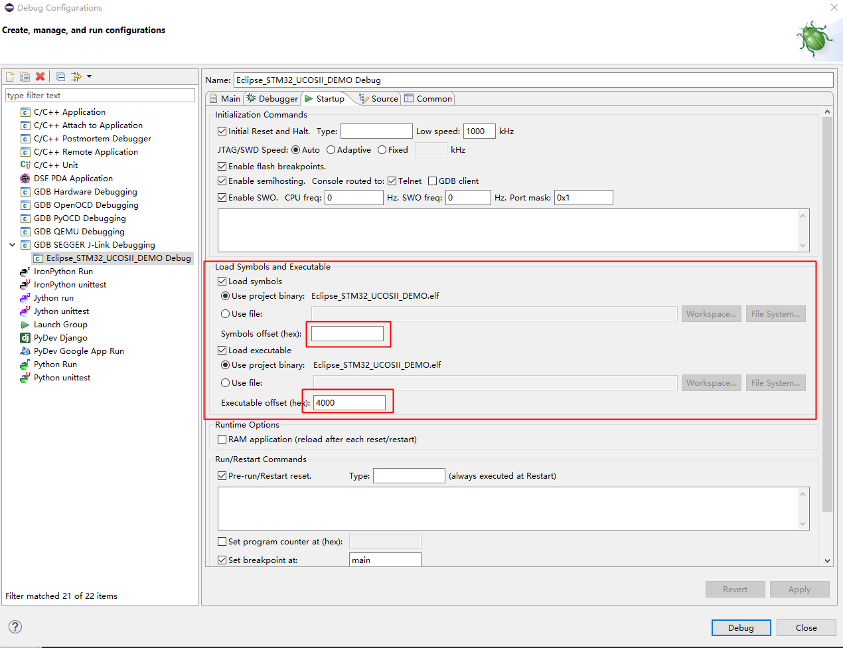Open the filter options dropdown arrow
This screenshot has width=843, height=648.
[x=89, y=76]
